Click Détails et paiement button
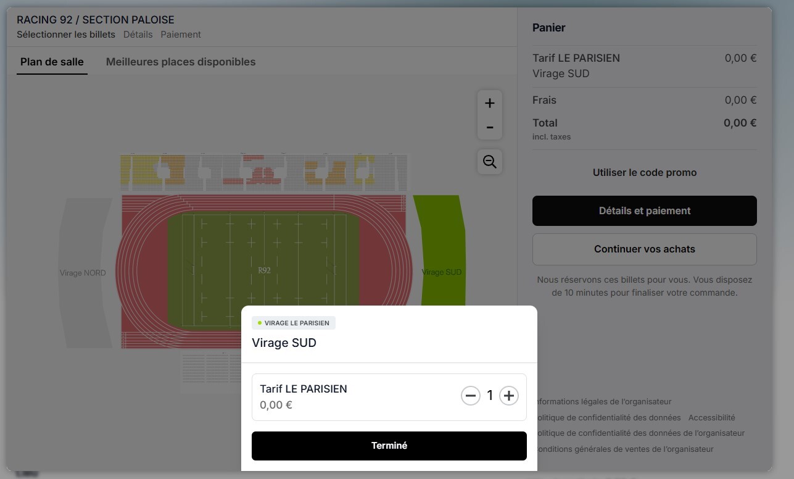This screenshot has height=479, width=794. tap(644, 210)
